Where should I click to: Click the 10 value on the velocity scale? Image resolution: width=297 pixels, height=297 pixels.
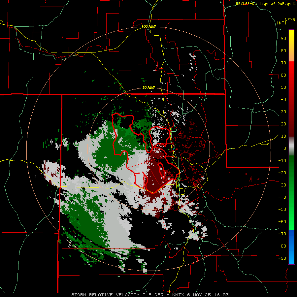[283, 136]
